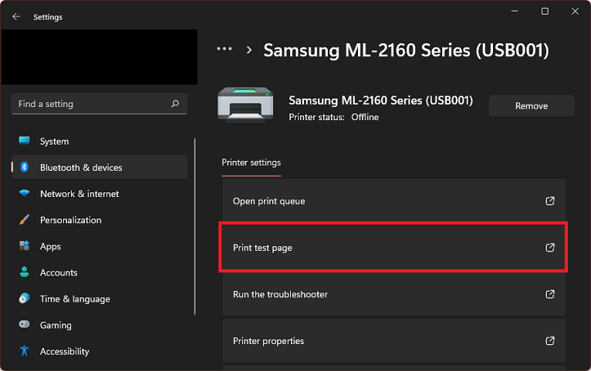This screenshot has height=371, width=591.
Task: Click the Samsung printer device icon
Action: 245,105
